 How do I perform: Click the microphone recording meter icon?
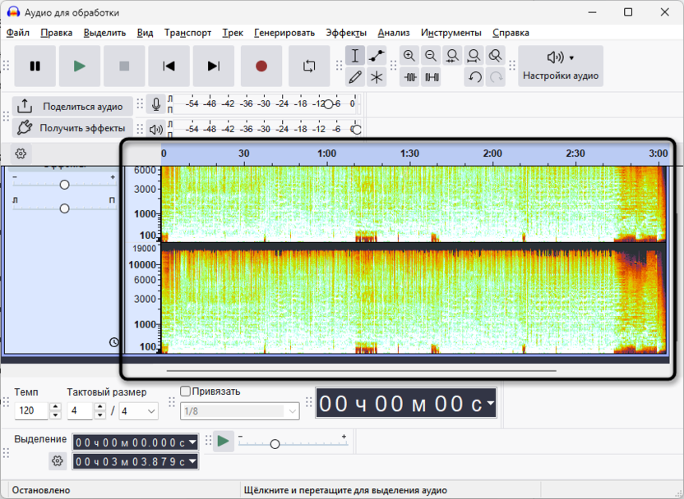tap(156, 104)
